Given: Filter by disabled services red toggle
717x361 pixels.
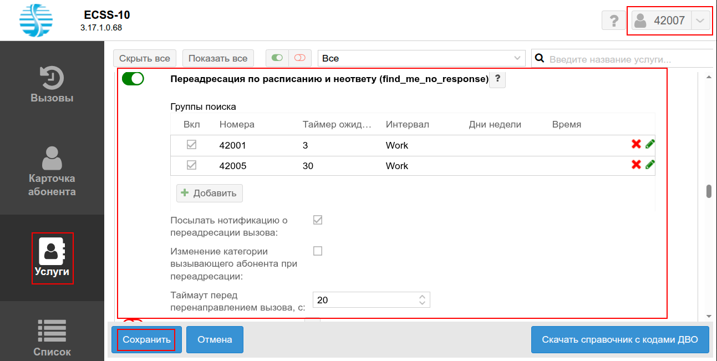Looking at the screenshot, I should pos(300,58).
